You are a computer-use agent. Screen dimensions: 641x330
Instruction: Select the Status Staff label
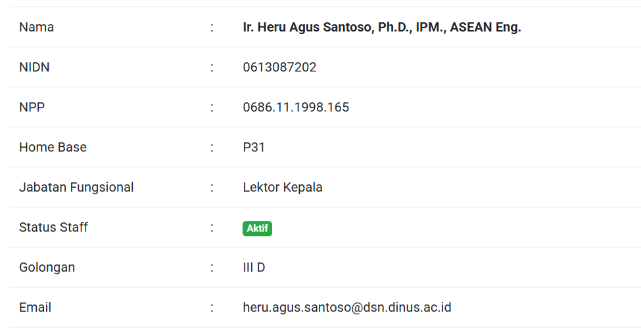(53, 228)
